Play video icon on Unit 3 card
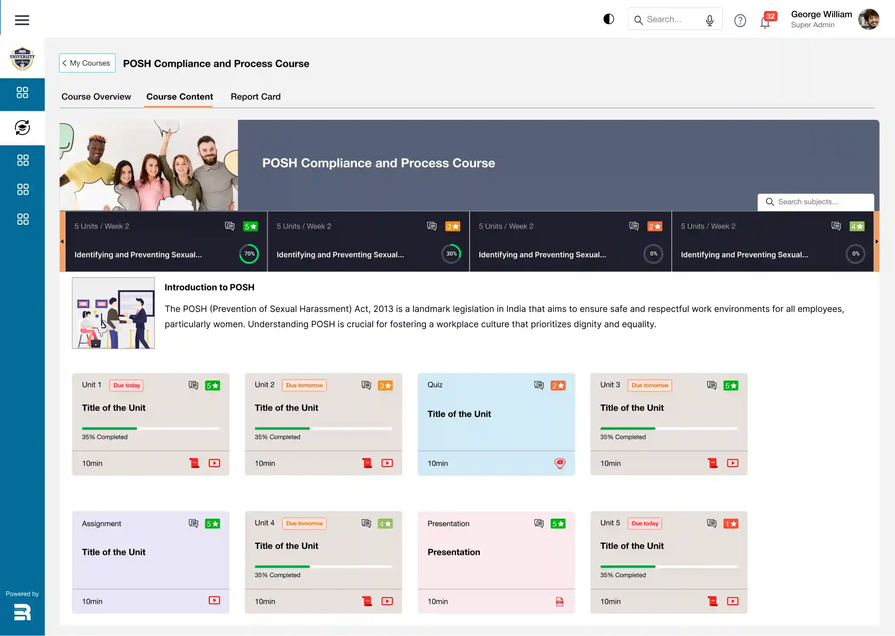 click(x=733, y=463)
